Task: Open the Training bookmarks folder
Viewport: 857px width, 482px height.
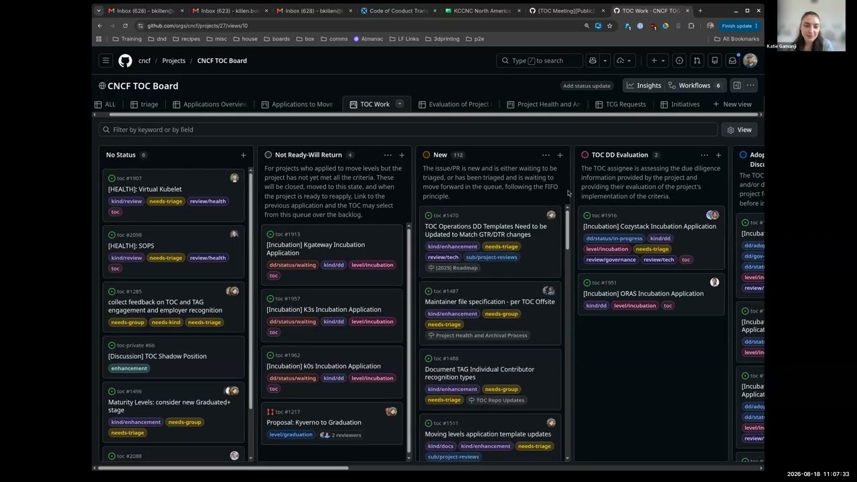Action: (x=127, y=39)
